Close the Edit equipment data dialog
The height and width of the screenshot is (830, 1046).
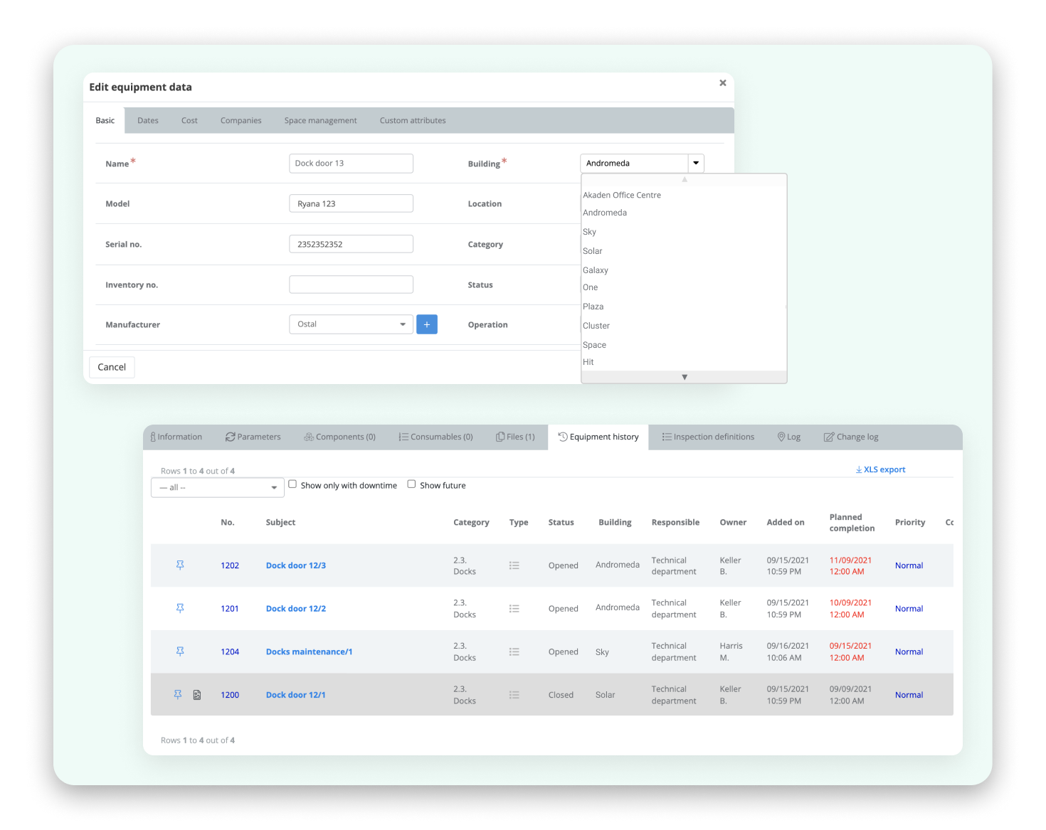(723, 83)
